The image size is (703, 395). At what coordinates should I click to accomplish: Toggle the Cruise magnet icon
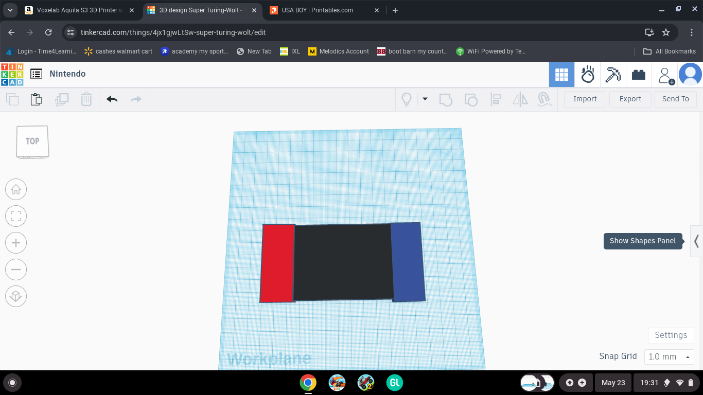(x=544, y=99)
